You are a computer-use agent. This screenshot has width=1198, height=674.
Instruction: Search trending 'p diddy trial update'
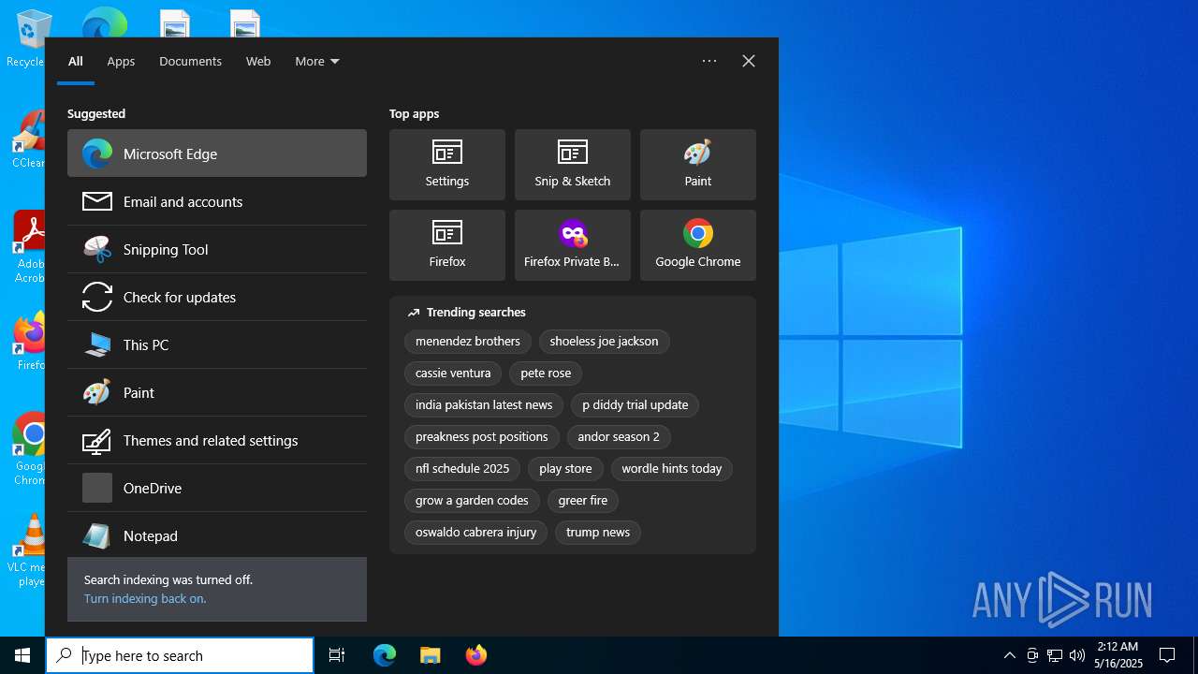coord(635,405)
